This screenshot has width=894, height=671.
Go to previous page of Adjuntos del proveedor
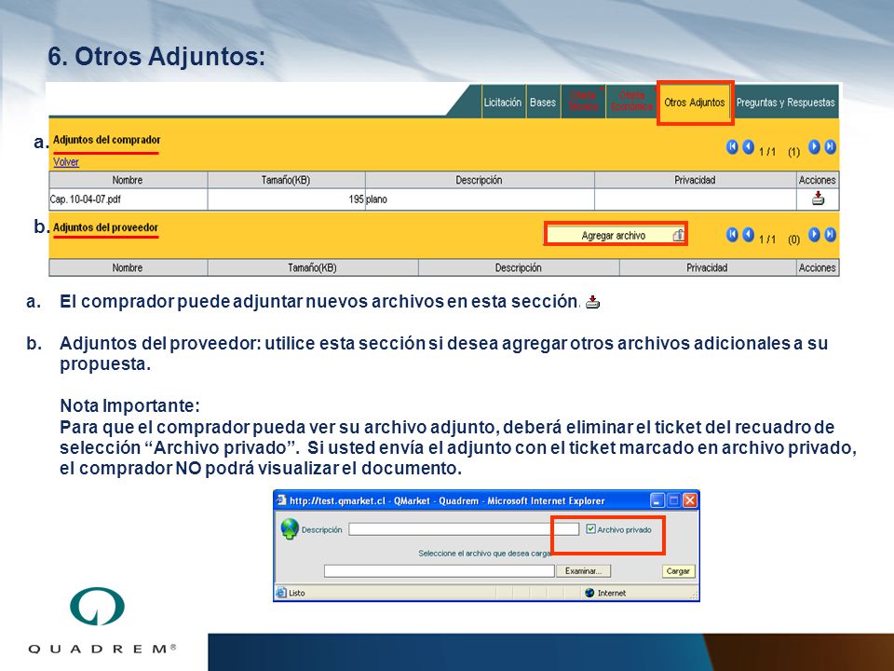749,235
